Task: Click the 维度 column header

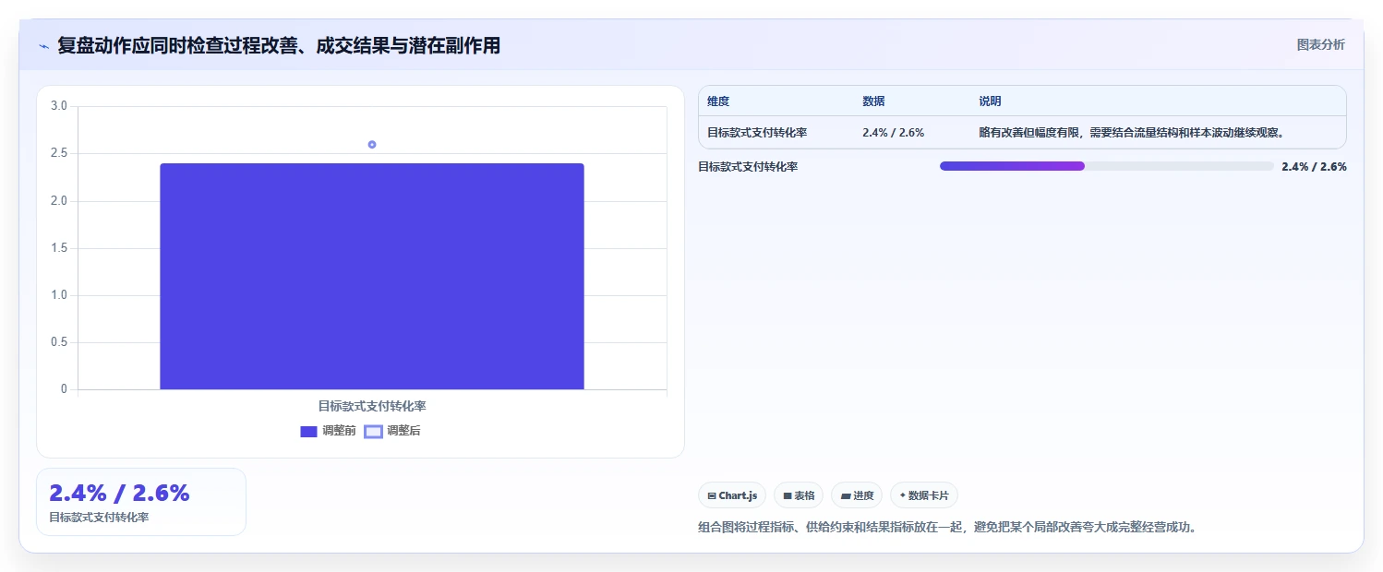Action: (x=718, y=101)
